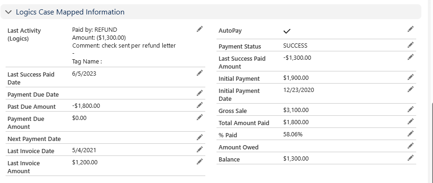Click the 'Paid by: REFUND' text

[x=95, y=29]
